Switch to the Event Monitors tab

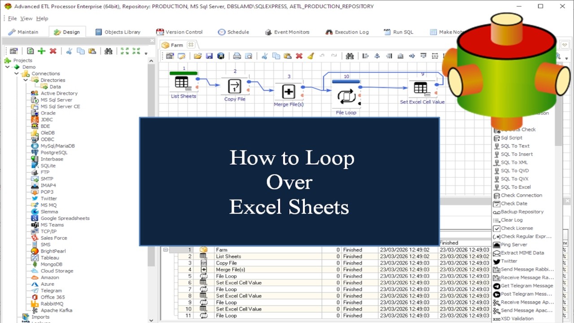287,32
